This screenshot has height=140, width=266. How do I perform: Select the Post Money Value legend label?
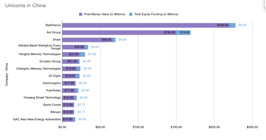pyautogui.click(x=105, y=14)
